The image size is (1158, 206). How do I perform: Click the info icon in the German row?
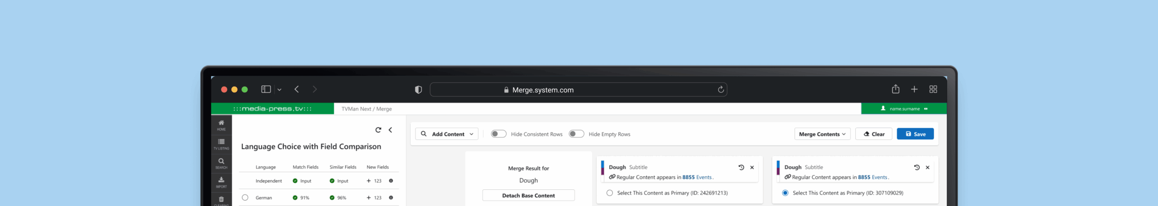coord(391,197)
